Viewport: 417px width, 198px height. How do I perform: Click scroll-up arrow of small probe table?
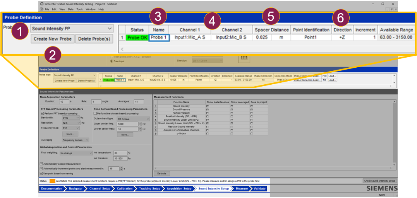coord(395,75)
